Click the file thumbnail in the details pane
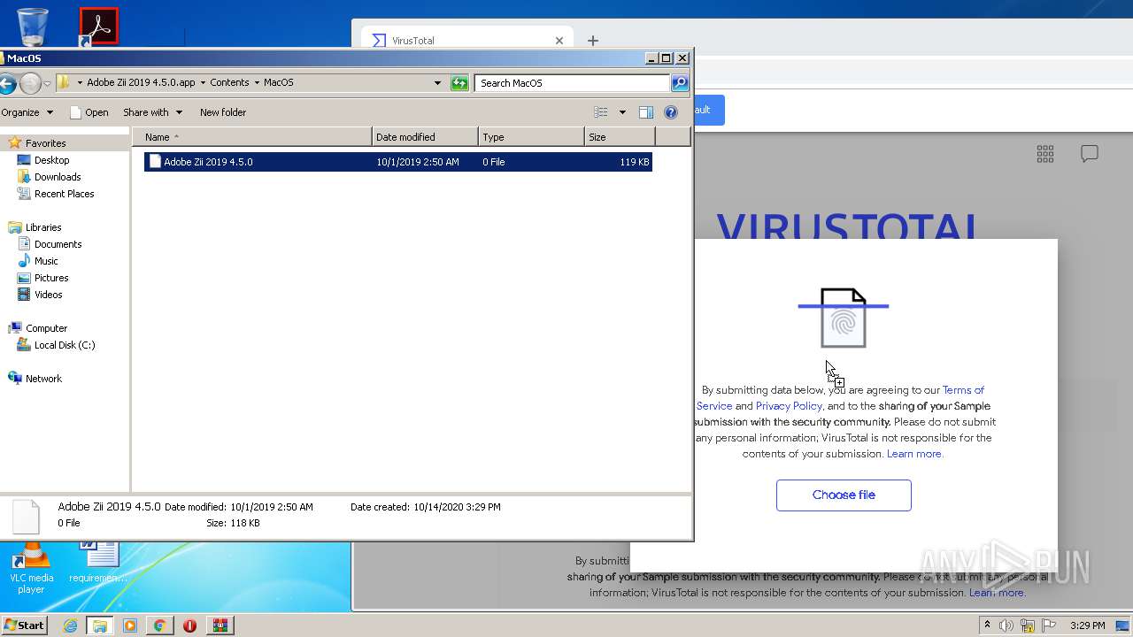The image size is (1133, 637). tap(26, 517)
